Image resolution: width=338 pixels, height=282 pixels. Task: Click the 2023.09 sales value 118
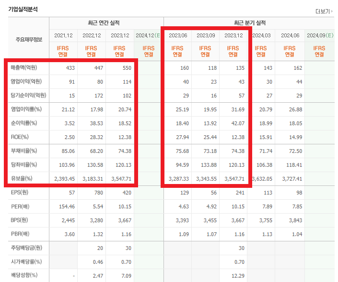click(x=212, y=68)
